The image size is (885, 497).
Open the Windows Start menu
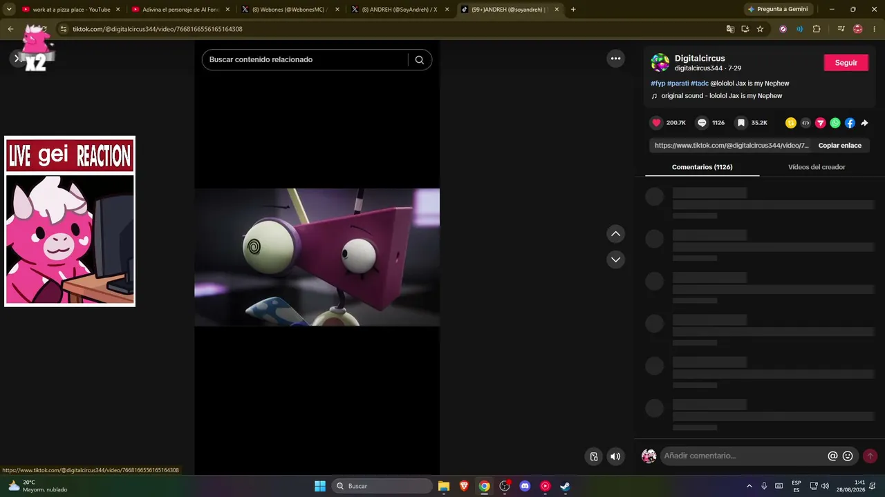pos(320,486)
